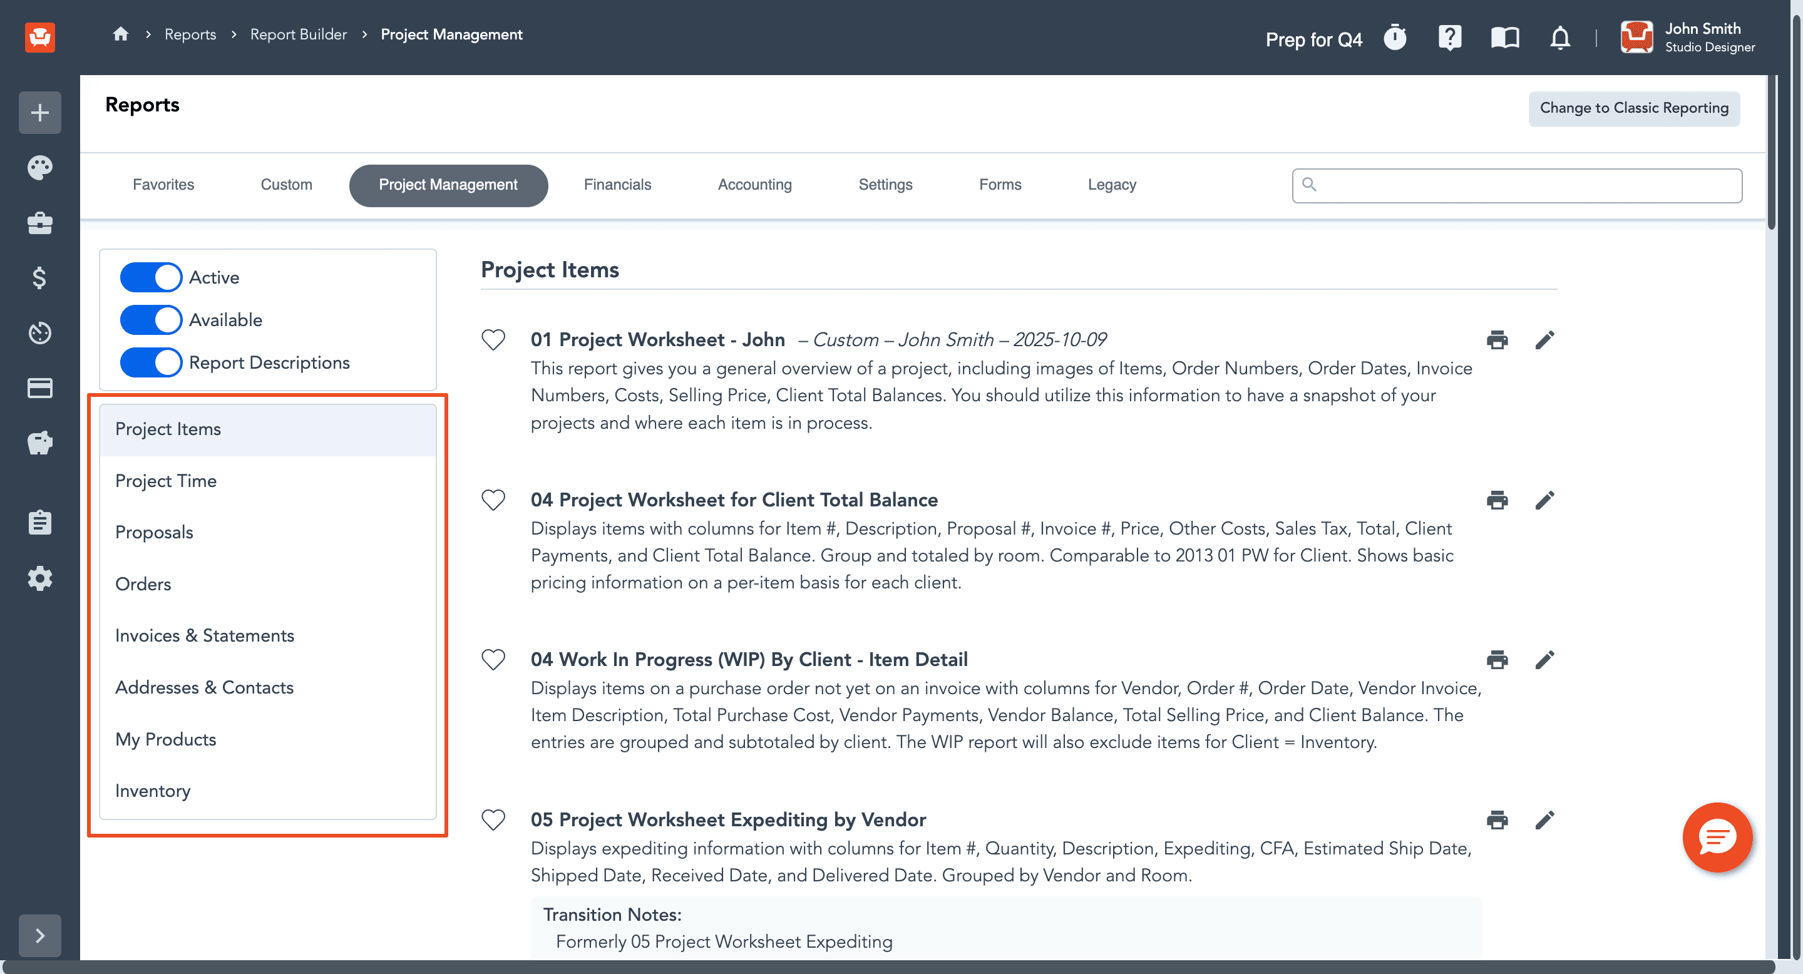This screenshot has height=974, width=1803.
Task: Switch to the Forms tab
Action: [x=1000, y=185]
